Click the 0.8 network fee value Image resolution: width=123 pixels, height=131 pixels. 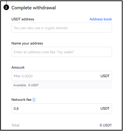pos(16,109)
